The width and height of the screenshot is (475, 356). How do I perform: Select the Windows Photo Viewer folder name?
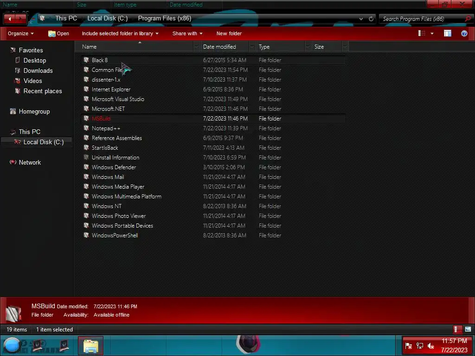pos(119,216)
